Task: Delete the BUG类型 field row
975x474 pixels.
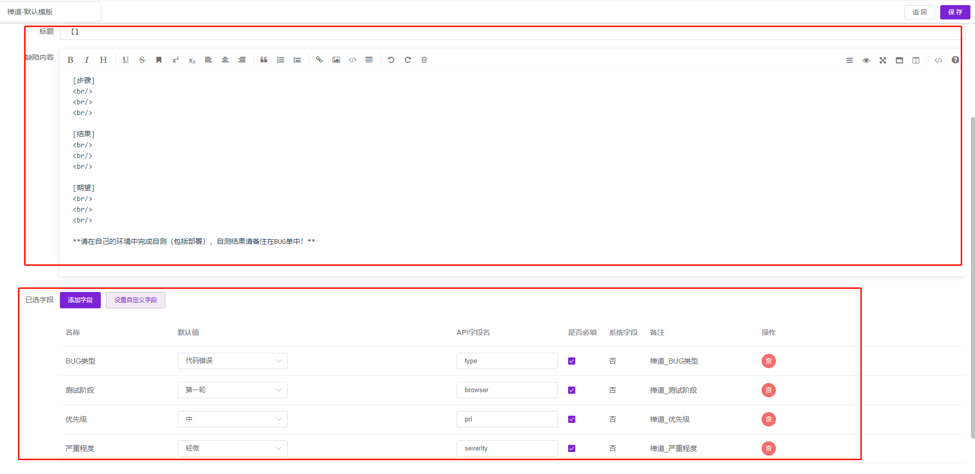Action: point(769,361)
